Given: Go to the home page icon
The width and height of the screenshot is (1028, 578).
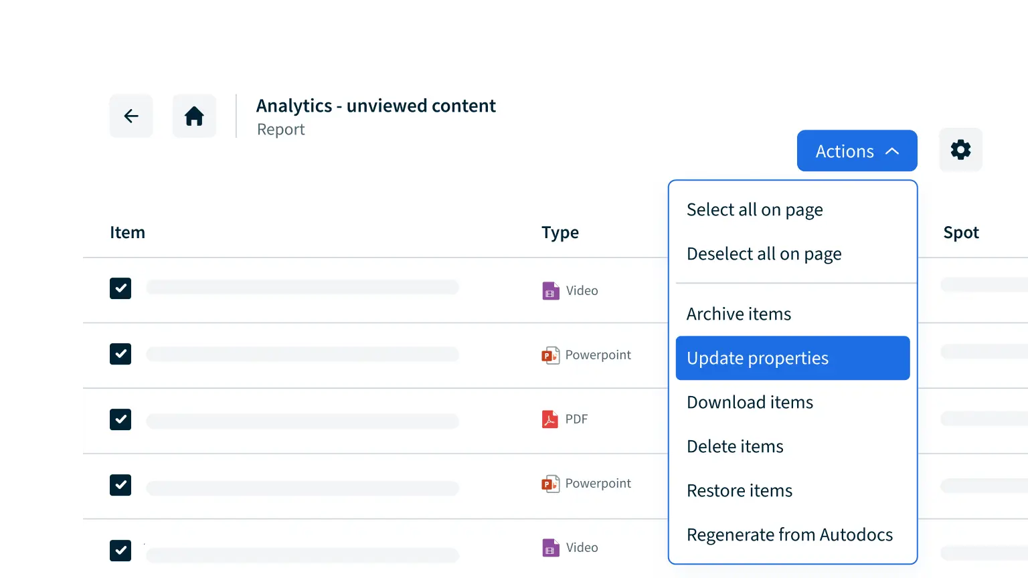Looking at the screenshot, I should pos(194,116).
